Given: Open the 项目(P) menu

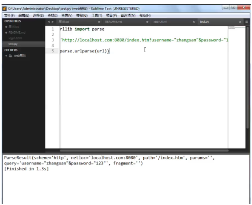Looking at the screenshot, I should 111,15.
